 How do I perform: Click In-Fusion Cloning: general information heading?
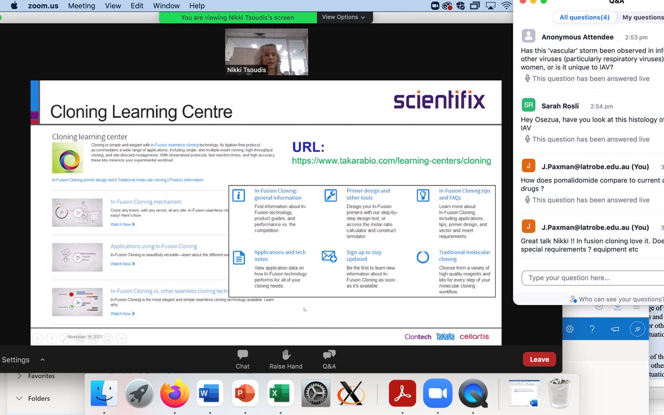pos(278,194)
